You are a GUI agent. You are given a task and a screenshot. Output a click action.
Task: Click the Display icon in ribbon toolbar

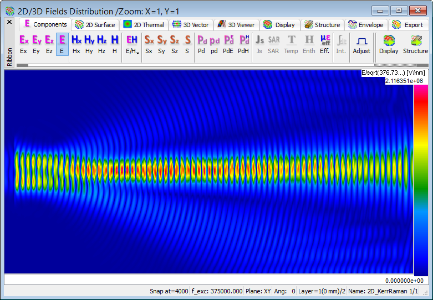pyautogui.click(x=389, y=44)
